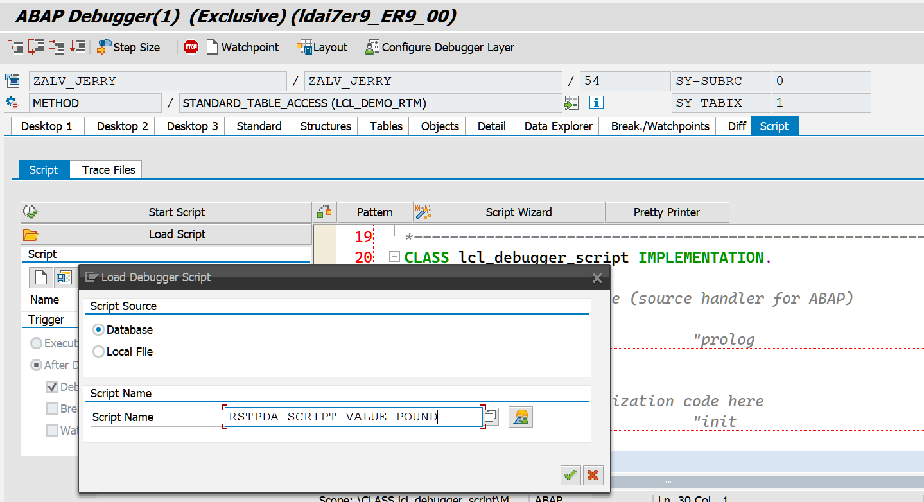Open the Detail tab
924x502 pixels.
coord(492,126)
